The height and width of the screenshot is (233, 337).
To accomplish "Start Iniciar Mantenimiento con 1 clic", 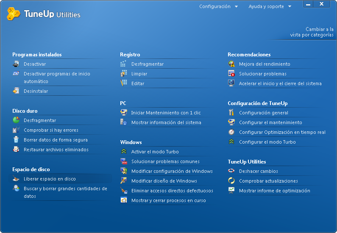I will (x=166, y=113).
